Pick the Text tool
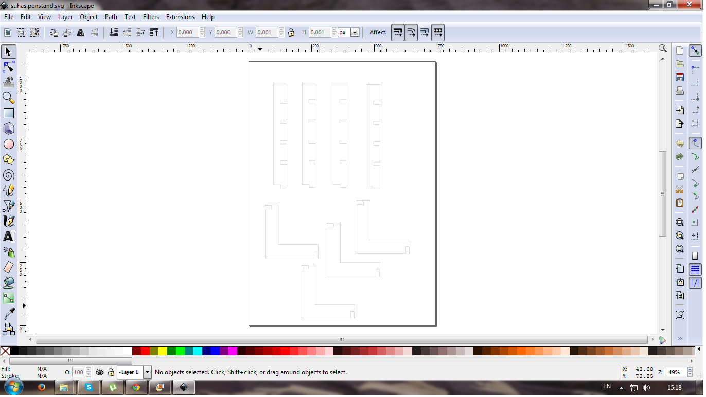 (x=9, y=237)
